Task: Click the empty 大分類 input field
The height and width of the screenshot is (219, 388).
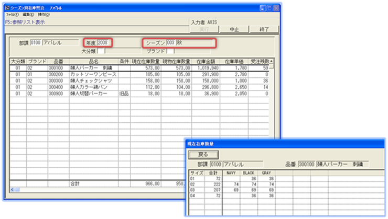Action: click(x=101, y=51)
